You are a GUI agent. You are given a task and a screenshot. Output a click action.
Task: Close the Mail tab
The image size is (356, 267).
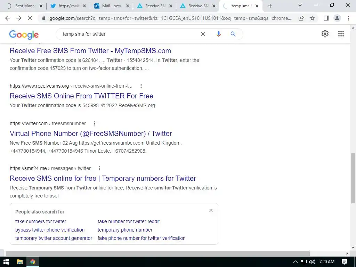[127, 6]
